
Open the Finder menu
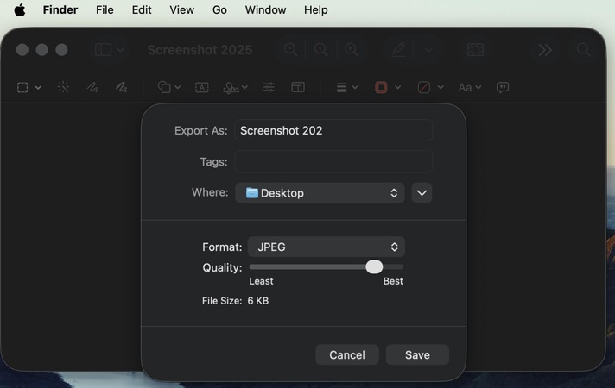pyautogui.click(x=60, y=9)
